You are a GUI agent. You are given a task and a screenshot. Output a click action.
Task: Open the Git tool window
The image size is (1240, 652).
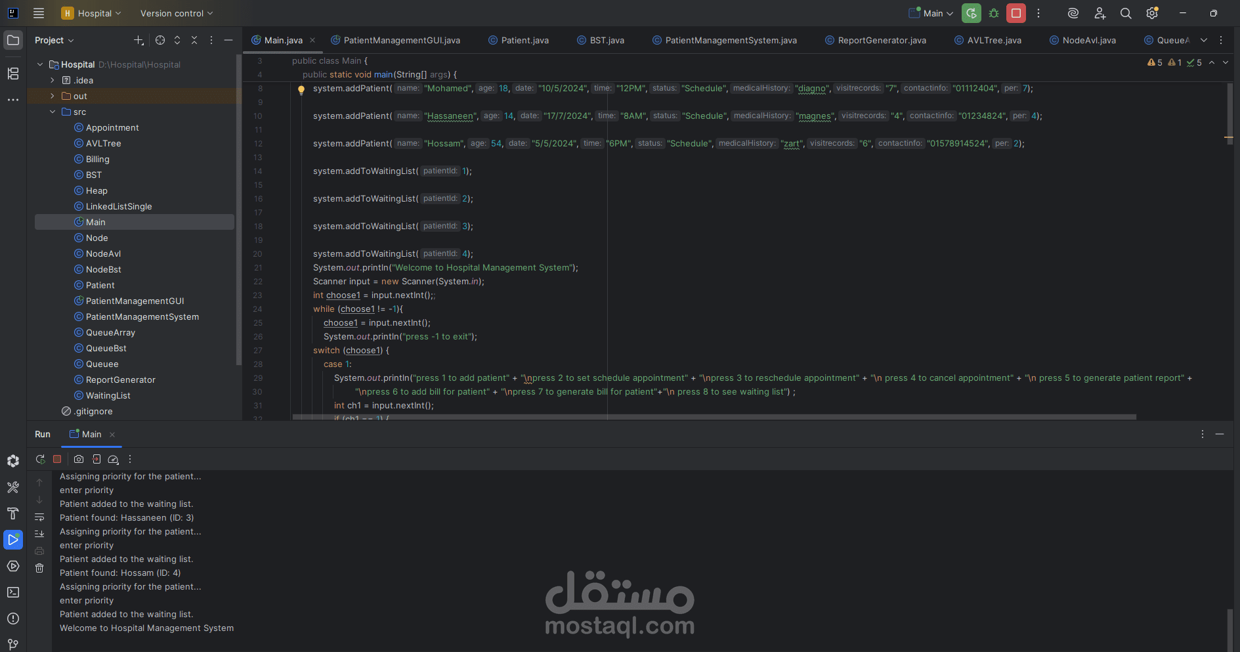pyautogui.click(x=13, y=644)
